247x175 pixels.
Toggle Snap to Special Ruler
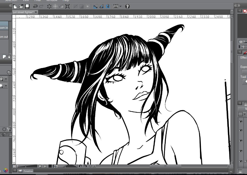(x=102, y=7)
